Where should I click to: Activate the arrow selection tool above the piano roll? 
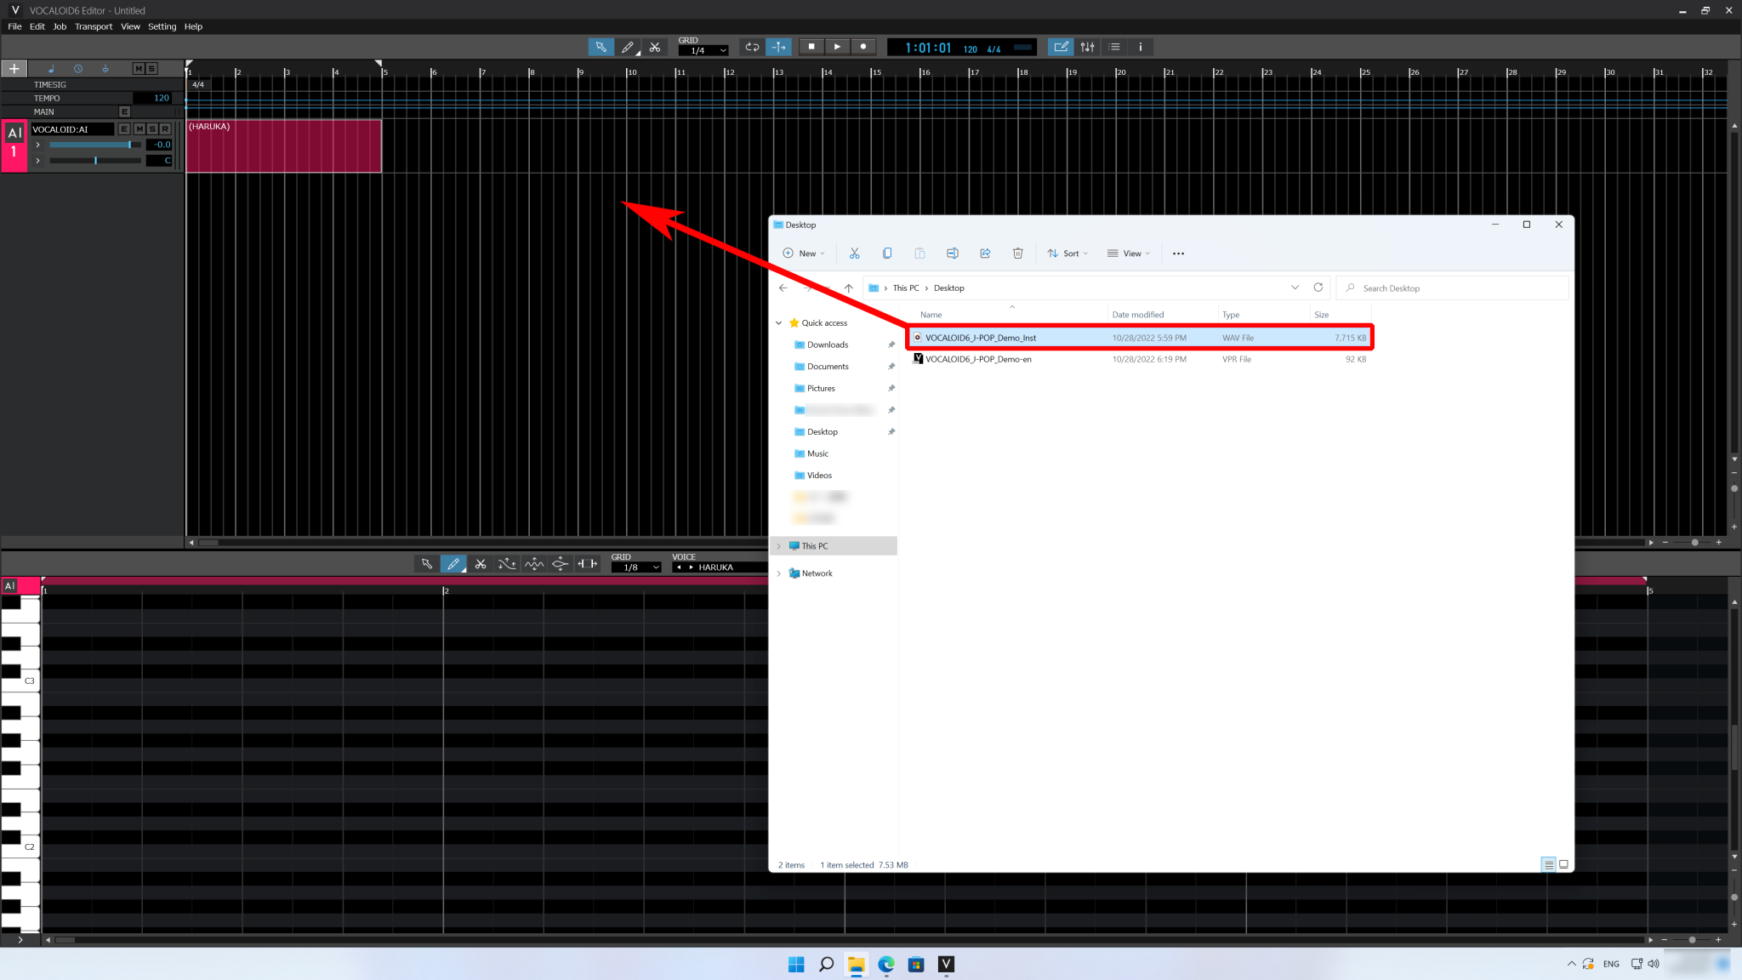coord(426,564)
